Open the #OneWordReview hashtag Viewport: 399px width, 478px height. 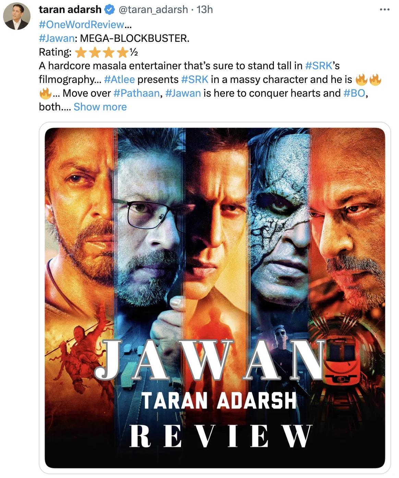click(82, 24)
